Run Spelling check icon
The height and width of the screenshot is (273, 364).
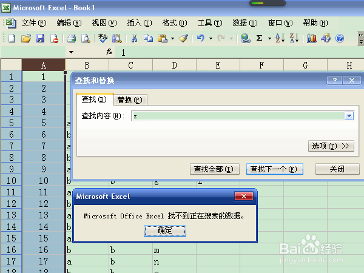tap(103, 38)
